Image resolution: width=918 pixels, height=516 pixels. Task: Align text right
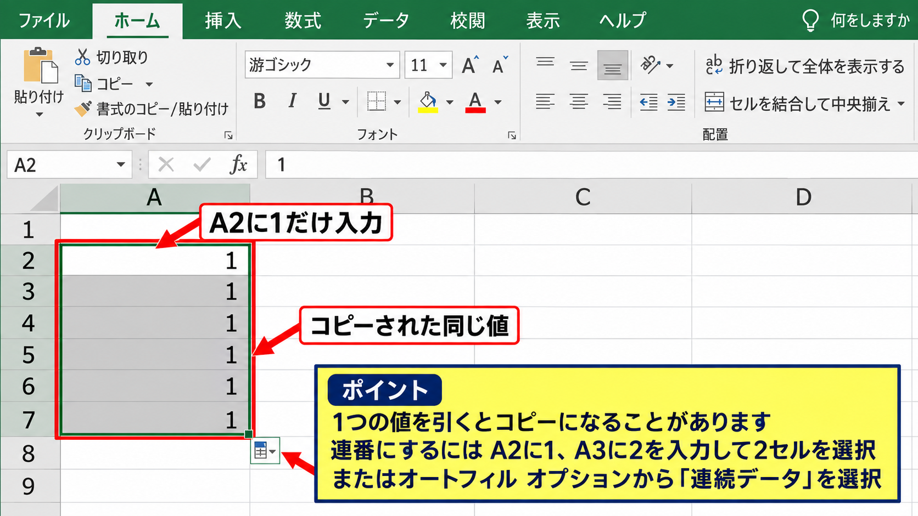612,102
